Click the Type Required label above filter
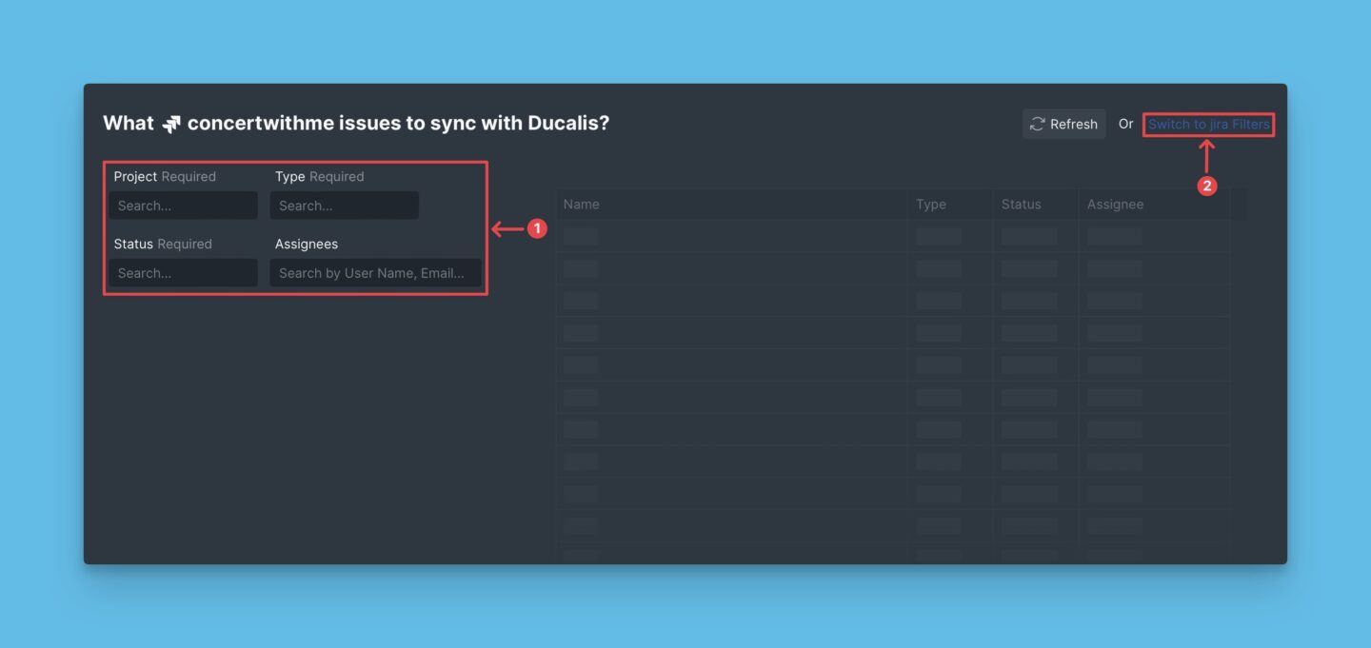 pos(319,176)
